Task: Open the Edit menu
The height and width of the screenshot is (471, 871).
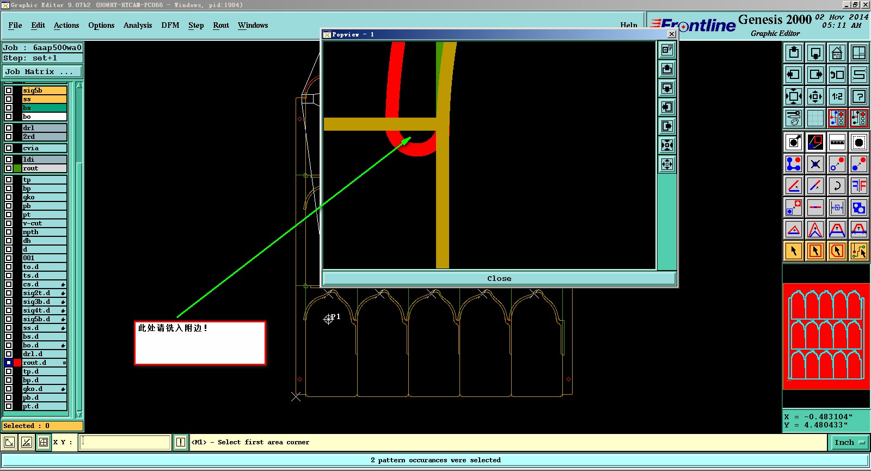Action: (x=38, y=25)
